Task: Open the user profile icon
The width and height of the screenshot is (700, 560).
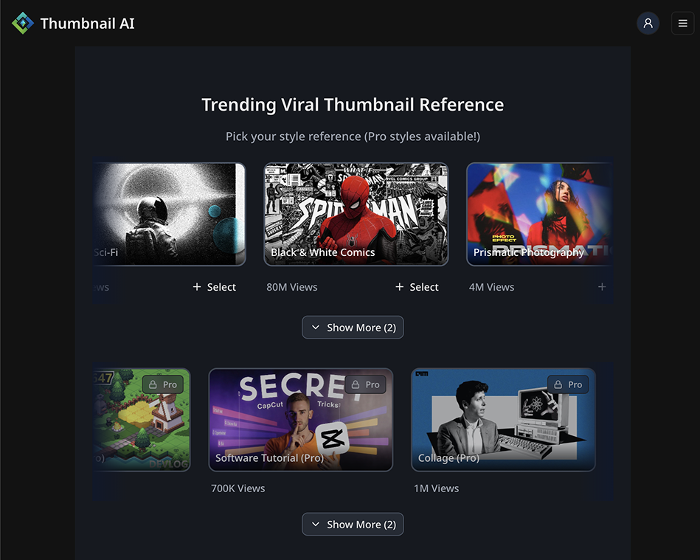Action: coord(648,23)
